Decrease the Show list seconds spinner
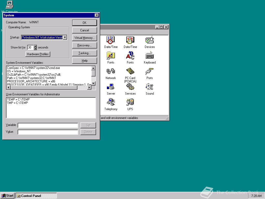This screenshot has width=265, height=199. click(35, 49)
